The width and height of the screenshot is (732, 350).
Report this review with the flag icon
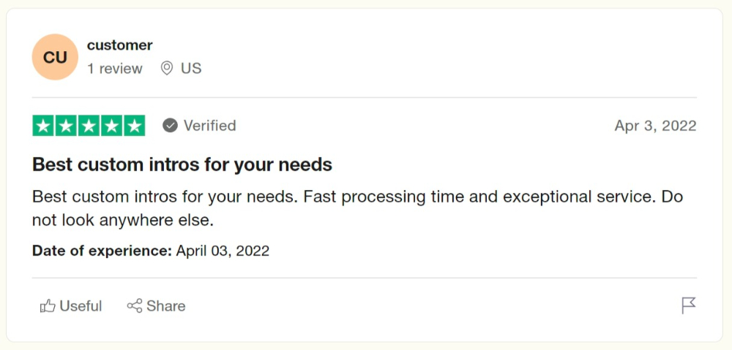point(689,305)
